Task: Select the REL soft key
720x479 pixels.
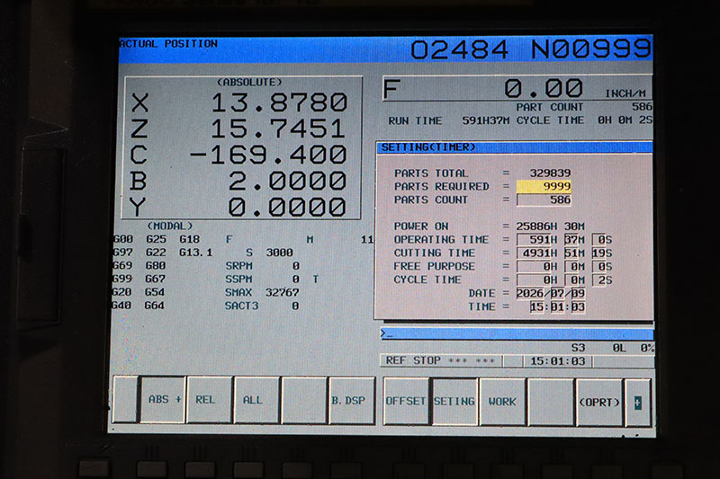Action: [210, 400]
